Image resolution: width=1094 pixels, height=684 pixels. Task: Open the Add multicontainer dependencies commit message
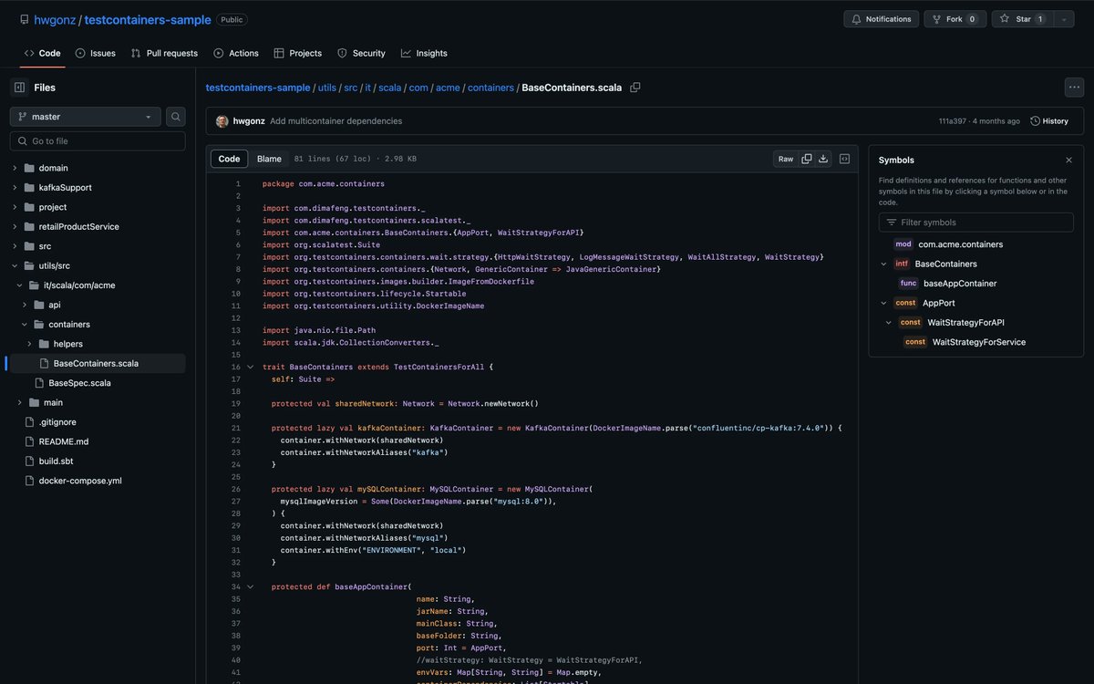pyautogui.click(x=335, y=121)
